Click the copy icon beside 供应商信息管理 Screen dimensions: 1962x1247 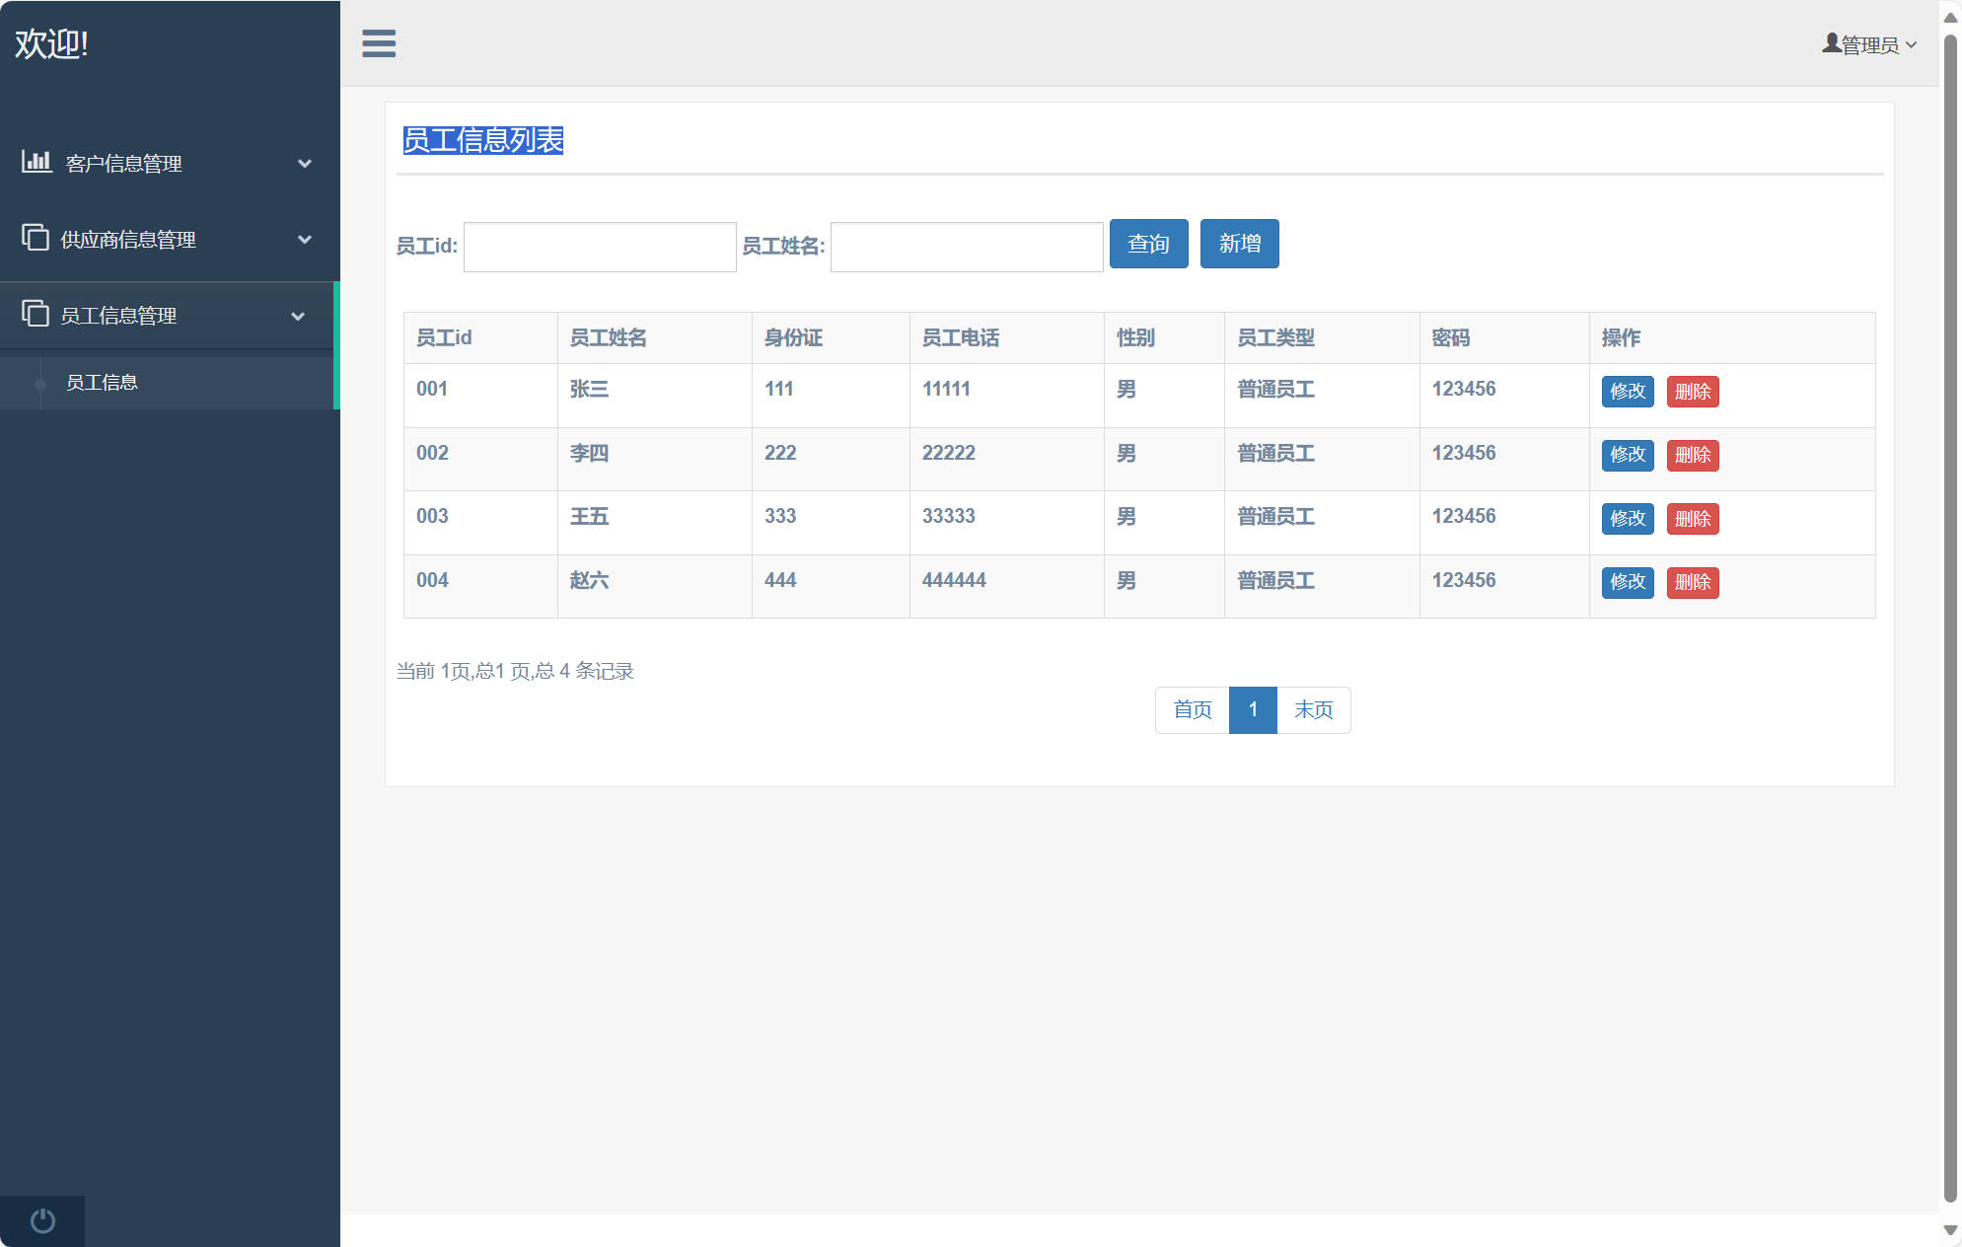click(x=36, y=238)
